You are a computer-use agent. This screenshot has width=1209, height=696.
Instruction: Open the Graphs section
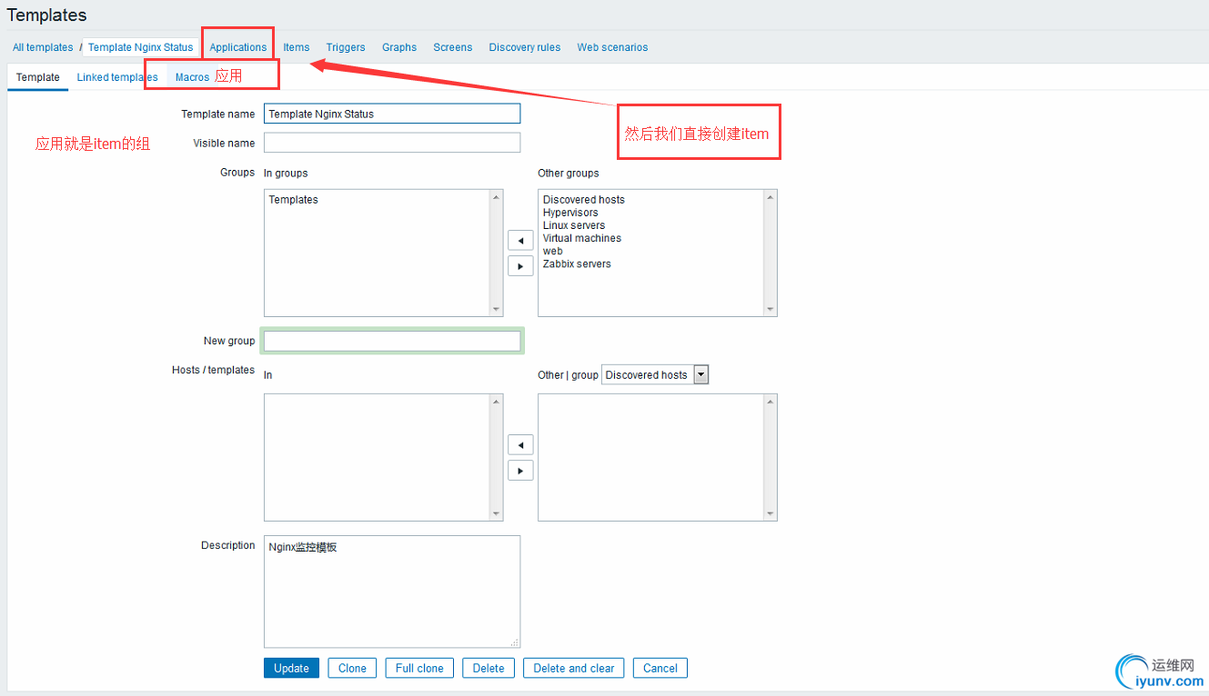(399, 47)
